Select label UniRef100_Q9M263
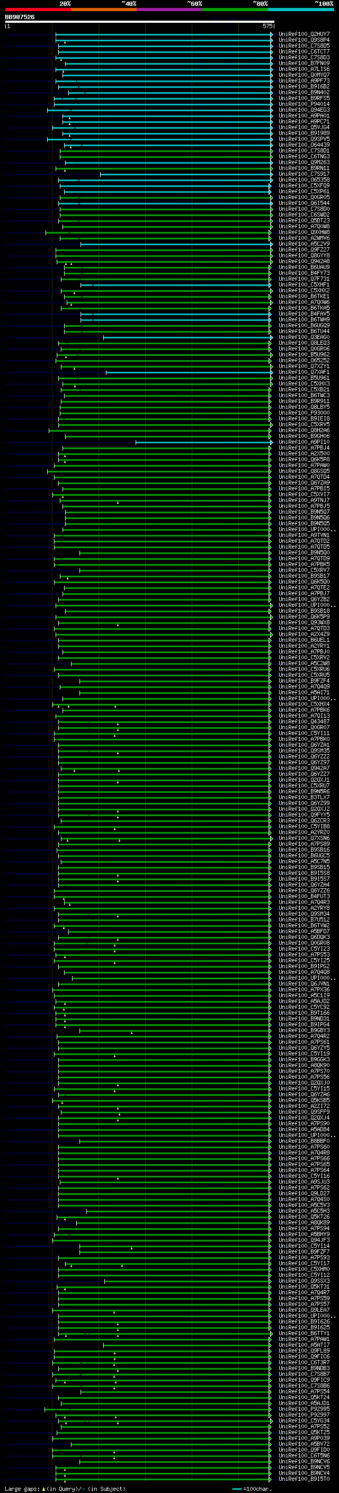The height and width of the screenshot is (1493, 339). (x=304, y=162)
